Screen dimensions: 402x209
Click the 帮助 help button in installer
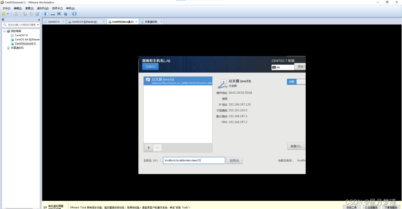300,67
